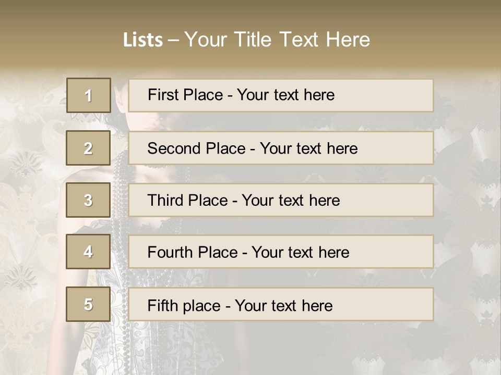Screen dimensions: 501x375
Task: Select the number 2 box
Action: (x=88, y=148)
